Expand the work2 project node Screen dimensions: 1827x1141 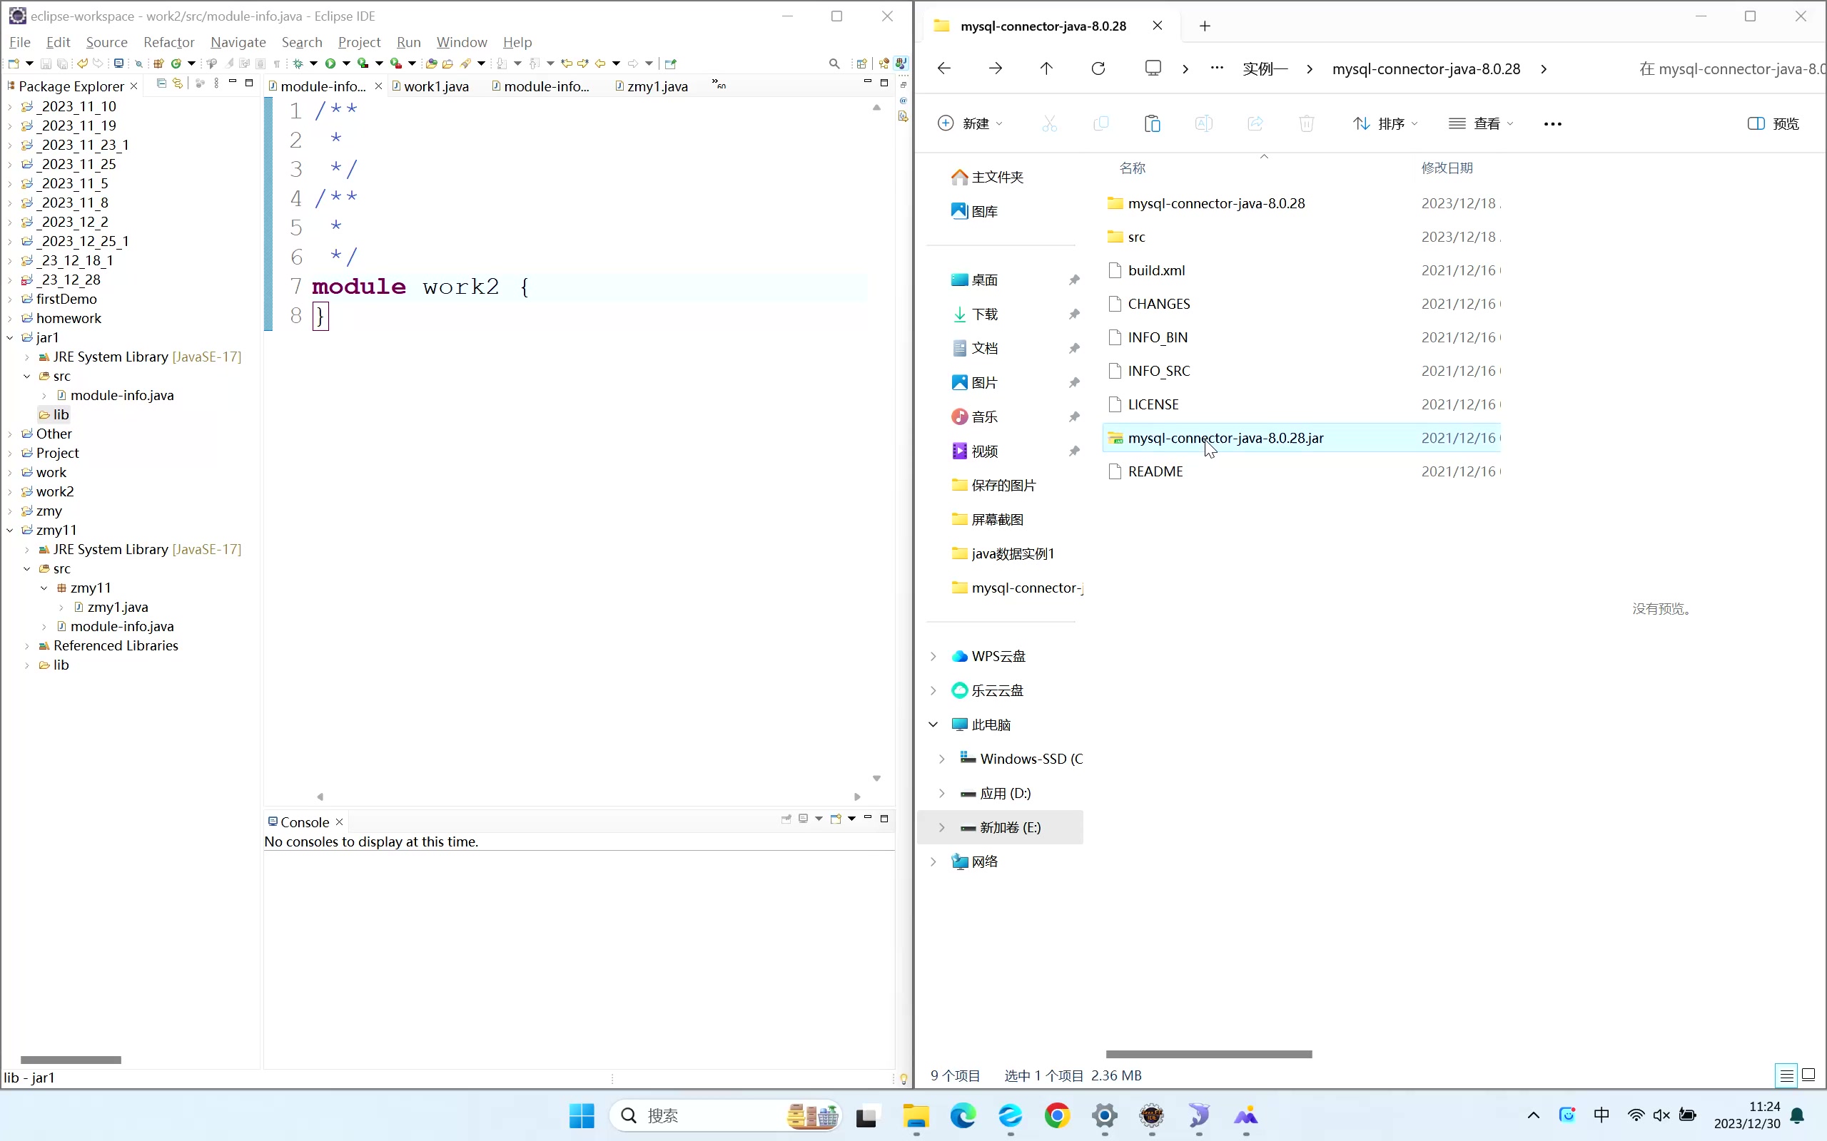point(10,492)
